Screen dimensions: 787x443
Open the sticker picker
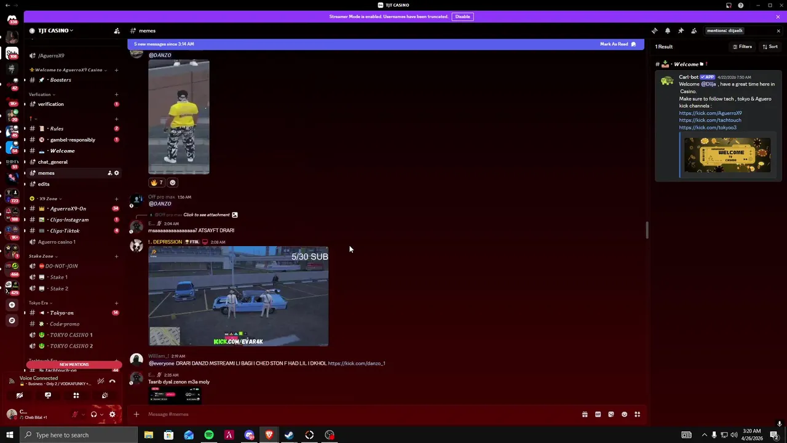(611, 414)
